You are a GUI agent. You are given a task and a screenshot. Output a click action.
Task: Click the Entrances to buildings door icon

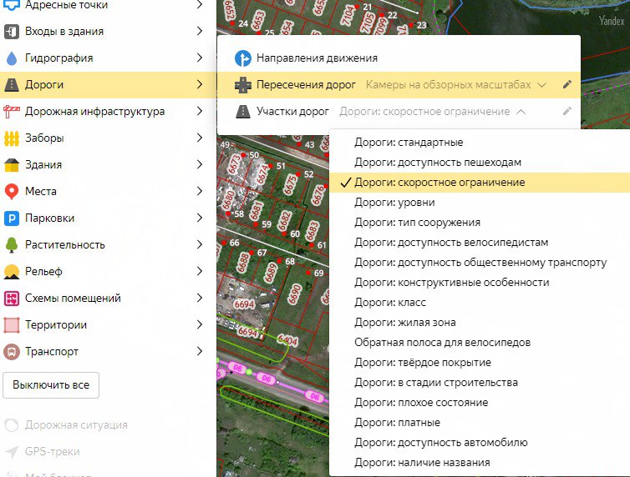tap(12, 31)
